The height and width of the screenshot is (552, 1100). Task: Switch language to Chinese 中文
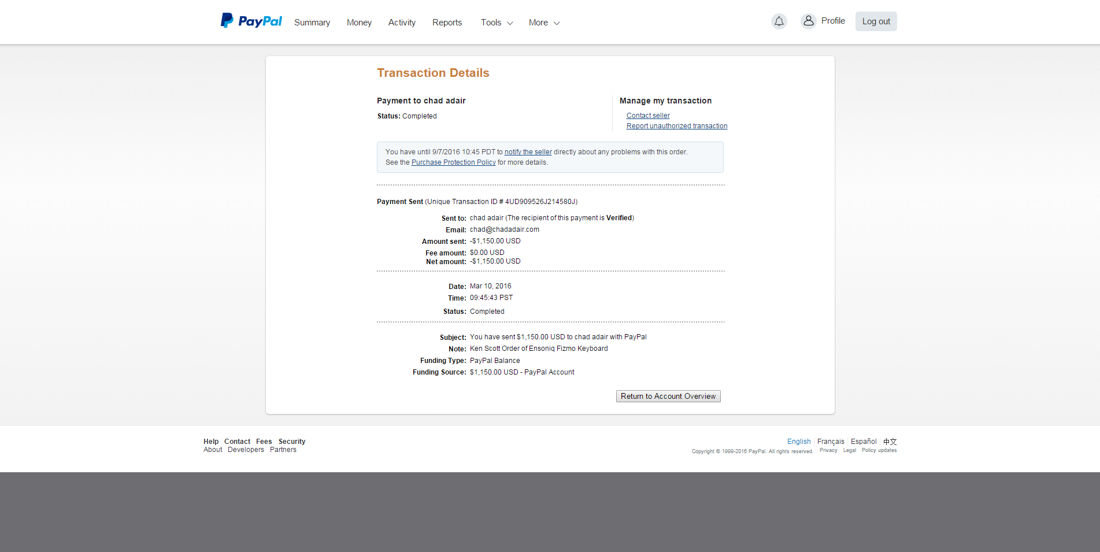(x=890, y=442)
